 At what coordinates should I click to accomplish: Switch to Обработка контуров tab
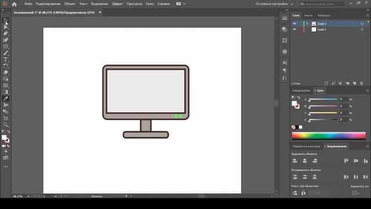point(306,146)
